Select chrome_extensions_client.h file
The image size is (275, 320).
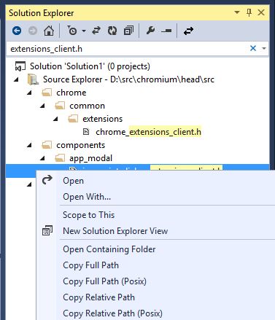click(148, 132)
